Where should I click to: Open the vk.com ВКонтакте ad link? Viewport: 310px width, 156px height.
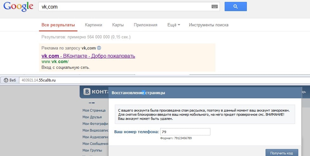click(x=88, y=56)
